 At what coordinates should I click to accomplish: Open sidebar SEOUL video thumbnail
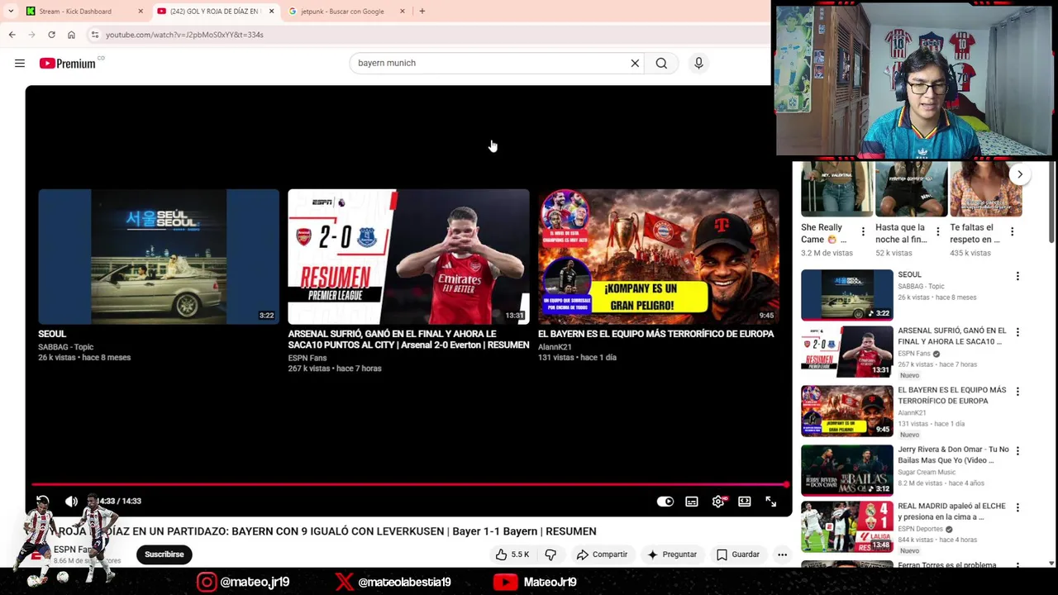tap(846, 294)
